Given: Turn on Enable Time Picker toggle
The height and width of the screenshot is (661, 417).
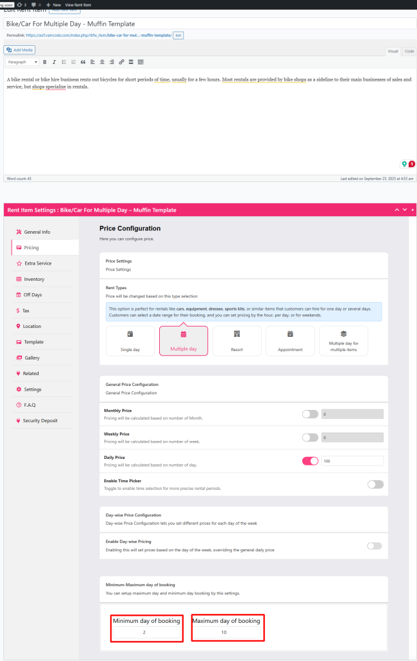Looking at the screenshot, I should [374, 484].
